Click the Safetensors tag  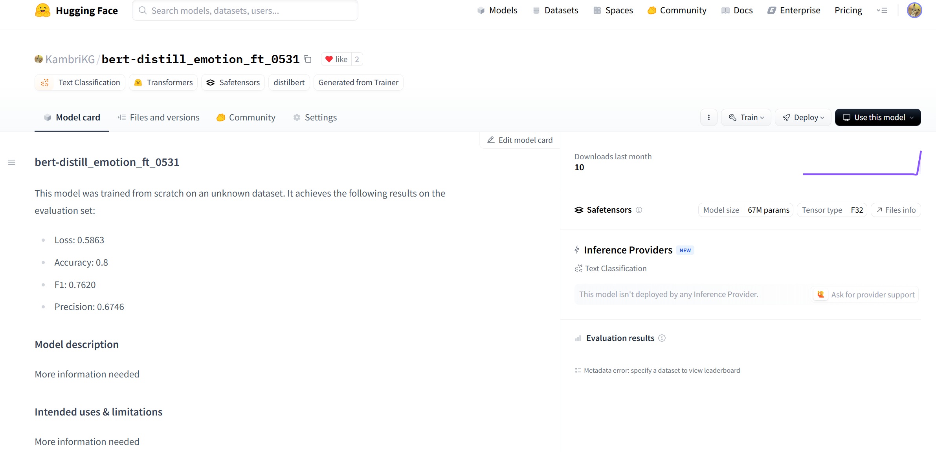(233, 82)
